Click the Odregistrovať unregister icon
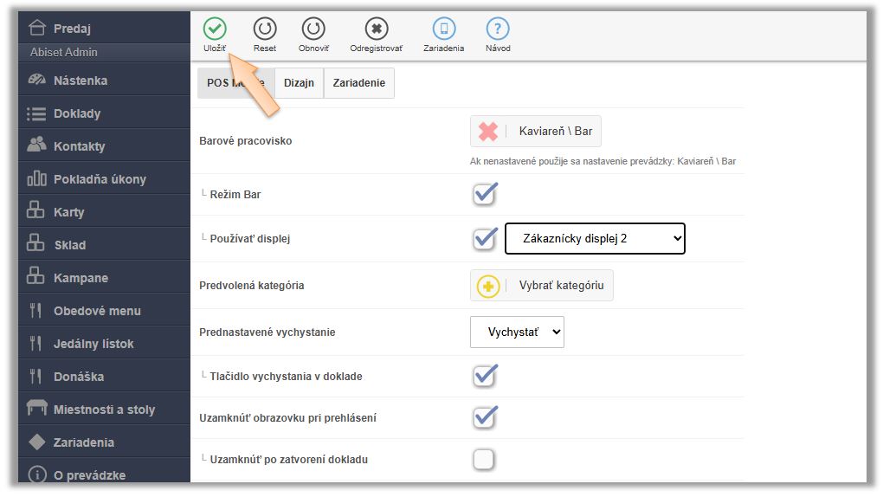This screenshot has width=883, height=497. click(376, 29)
